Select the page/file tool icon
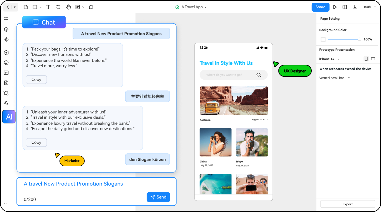381x212 pixels. pyautogui.click(x=26, y=7)
